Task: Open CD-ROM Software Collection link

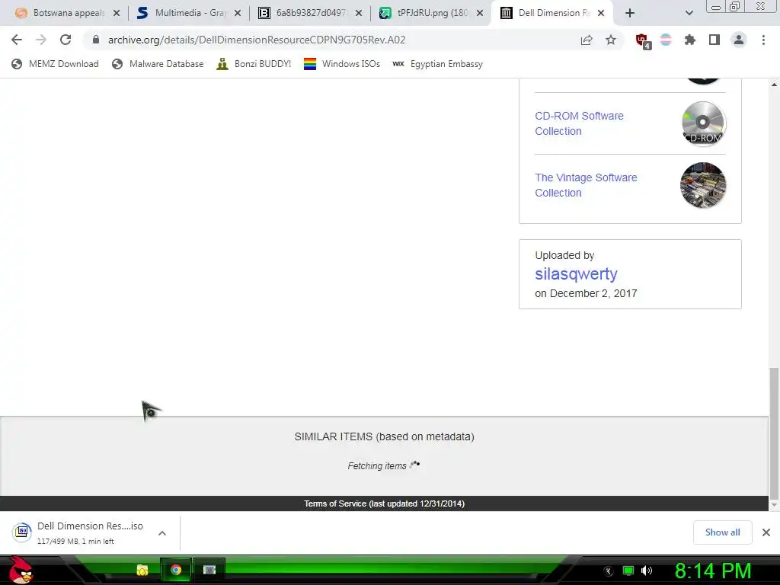Action: tap(579, 123)
